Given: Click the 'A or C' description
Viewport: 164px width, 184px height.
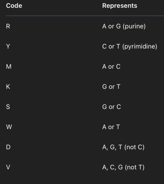Looking at the screenshot, I should 111,67.
